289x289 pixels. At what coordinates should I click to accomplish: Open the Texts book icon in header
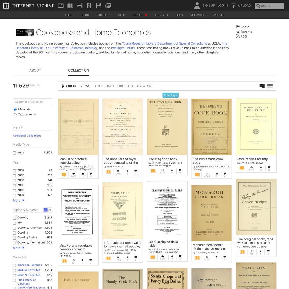tap(70, 6)
